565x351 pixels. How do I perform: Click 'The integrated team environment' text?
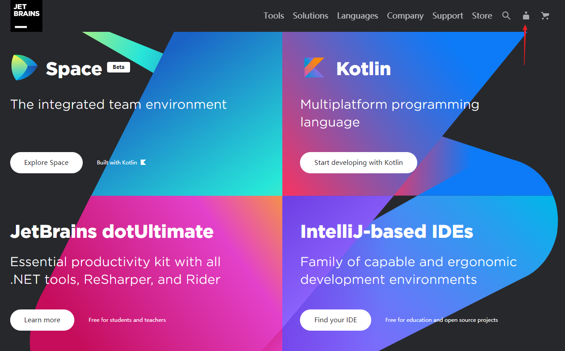pyautogui.click(x=119, y=104)
